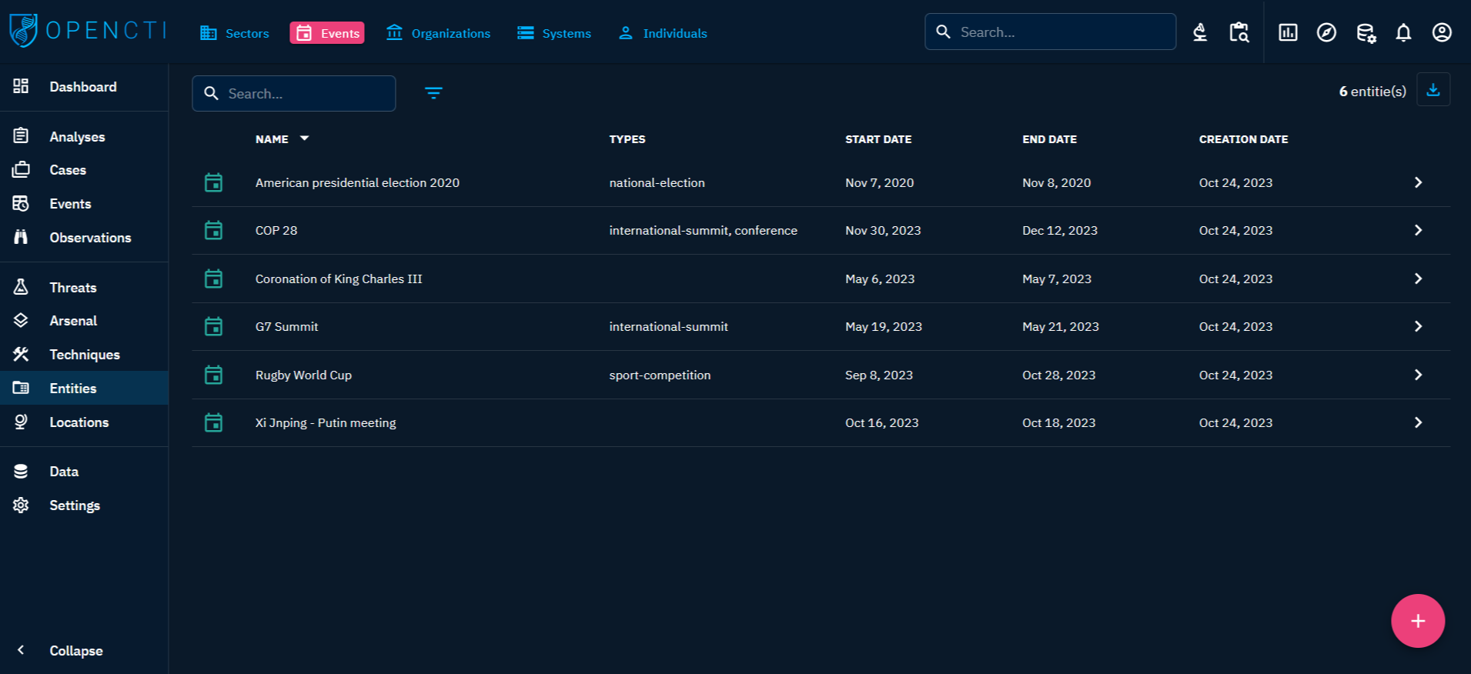Click the calendar icon for COP 28
Screen dimensions: 1471x674
pos(214,231)
